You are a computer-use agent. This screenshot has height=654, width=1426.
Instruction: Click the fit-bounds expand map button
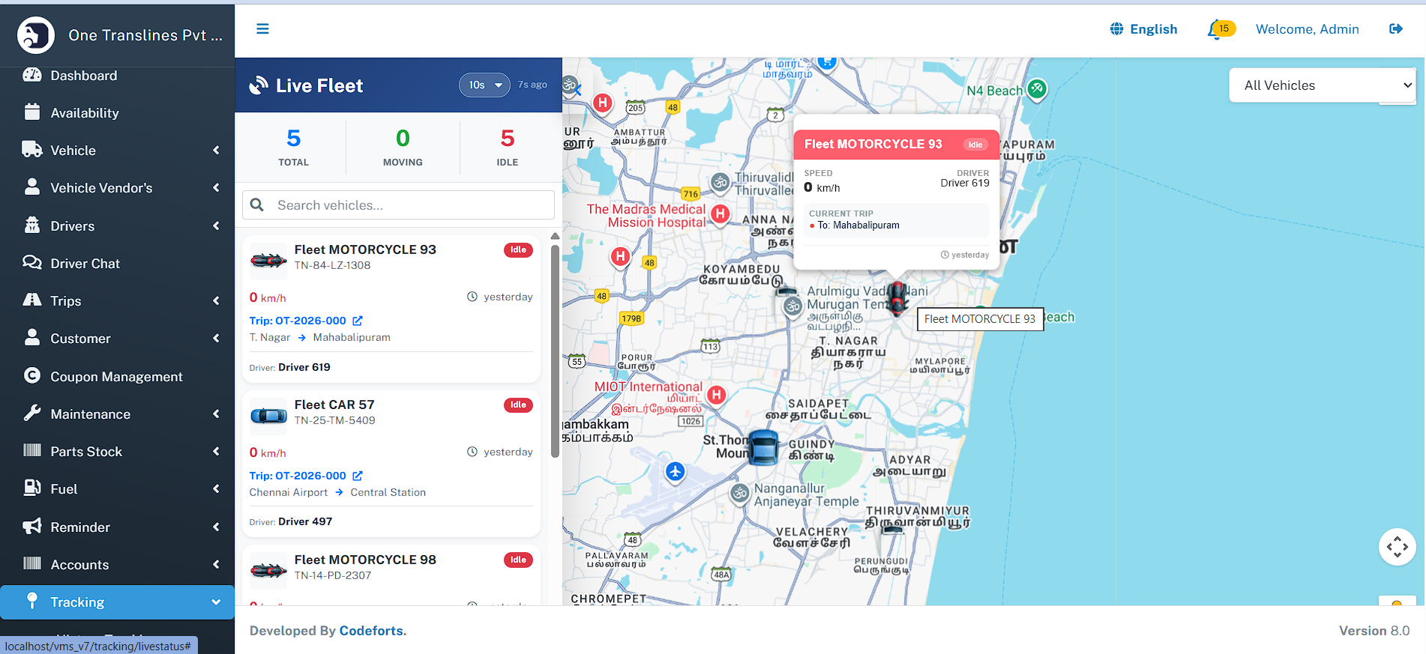tap(1397, 547)
